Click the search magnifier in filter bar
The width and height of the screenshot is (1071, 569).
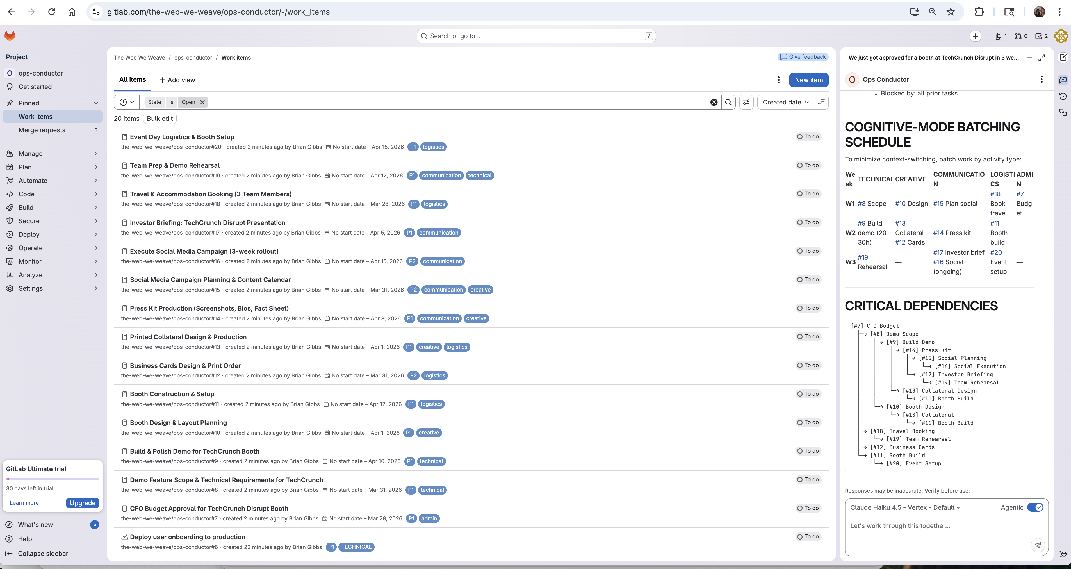[728, 102]
